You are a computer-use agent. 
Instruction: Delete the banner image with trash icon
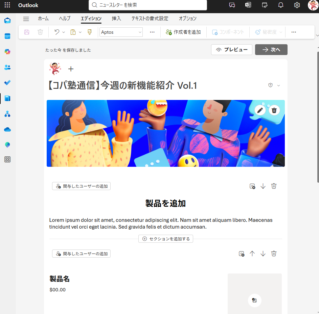pos(274,110)
